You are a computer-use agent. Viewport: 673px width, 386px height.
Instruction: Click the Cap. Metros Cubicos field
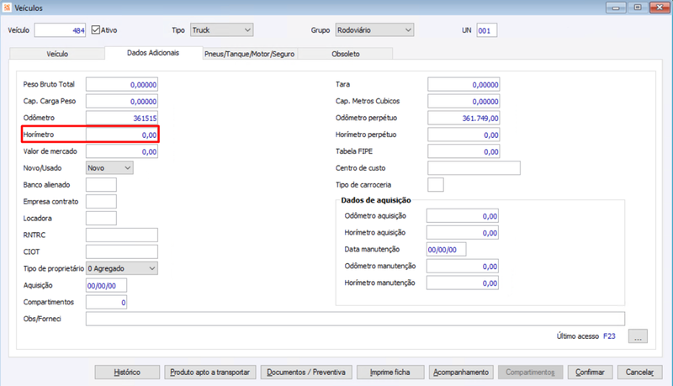pyautogui.click(x=464, y=101)
